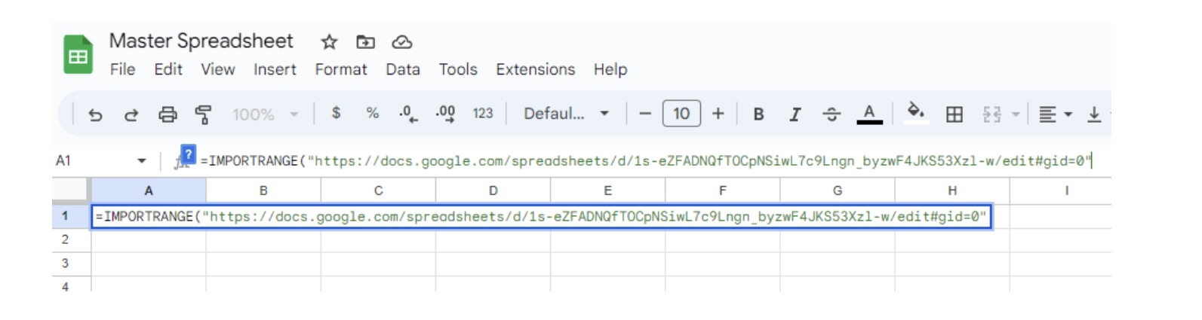Format as currency with dollar button
The width and height of the screenshot is (1202, 320).
(x=336, y=113)
